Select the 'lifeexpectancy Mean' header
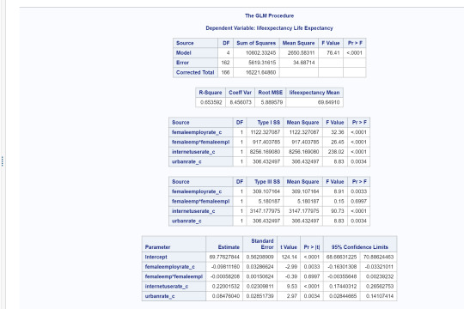The width and height of the screenshot is (464, 309). tap(314, 92)
